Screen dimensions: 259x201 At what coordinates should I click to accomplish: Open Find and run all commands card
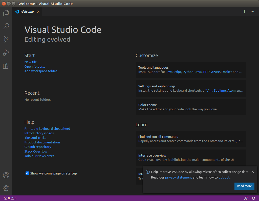click(191, 139)
